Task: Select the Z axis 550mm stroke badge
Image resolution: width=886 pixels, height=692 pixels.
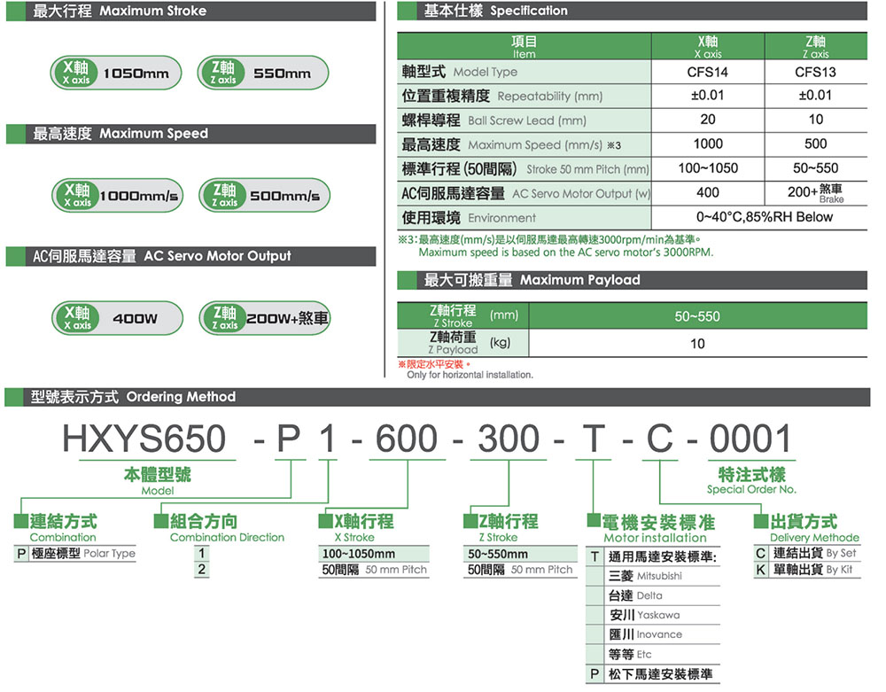Action: [x=261, y=72]
